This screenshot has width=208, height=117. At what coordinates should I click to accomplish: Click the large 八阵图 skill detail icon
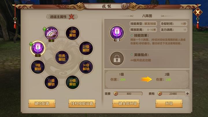coord(117,33)
